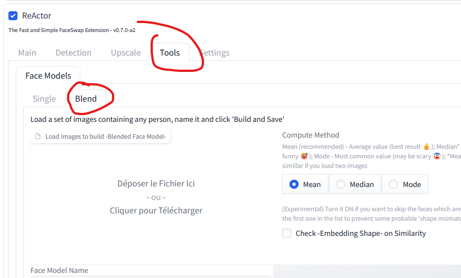Click the funny face emoji in Median description
Screen dimensions: 461x278
(304, 156)
